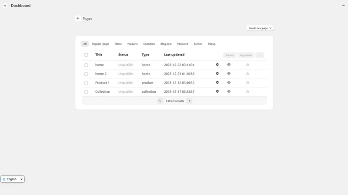Click the date 2025-12-25 01:10:58
The image size is (348, 195).
[x=179, y=74]
